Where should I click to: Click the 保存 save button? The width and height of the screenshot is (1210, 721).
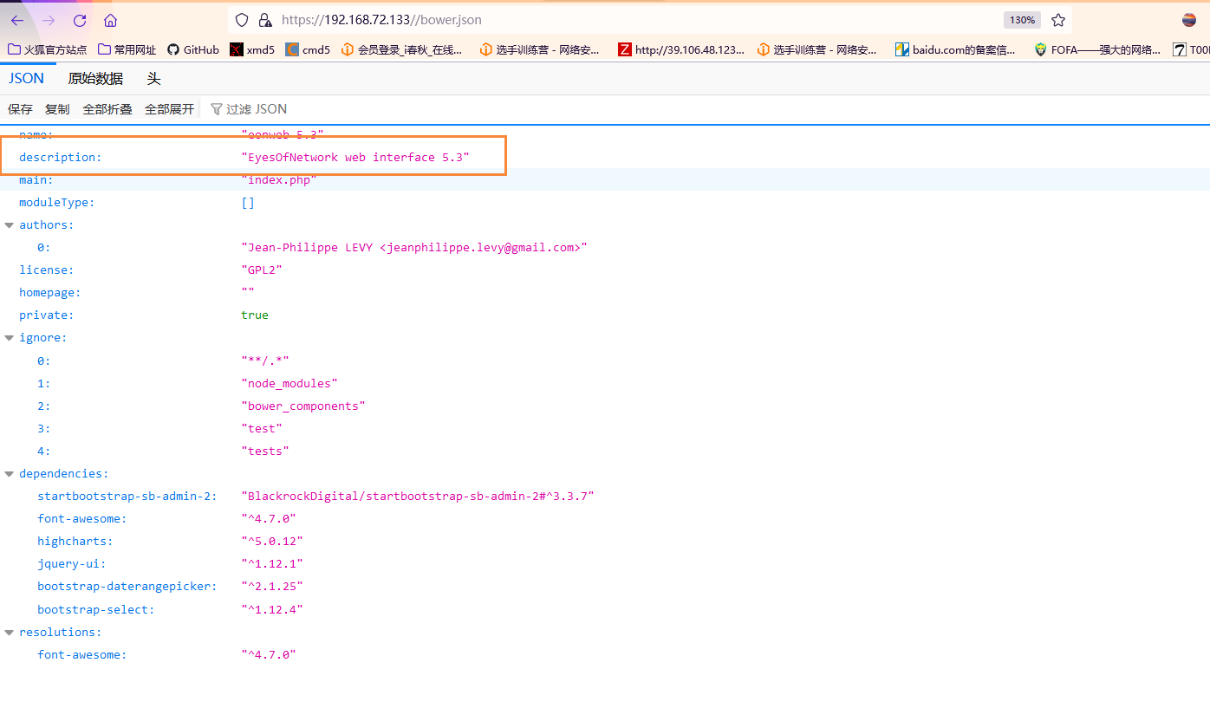click(20, 109)
